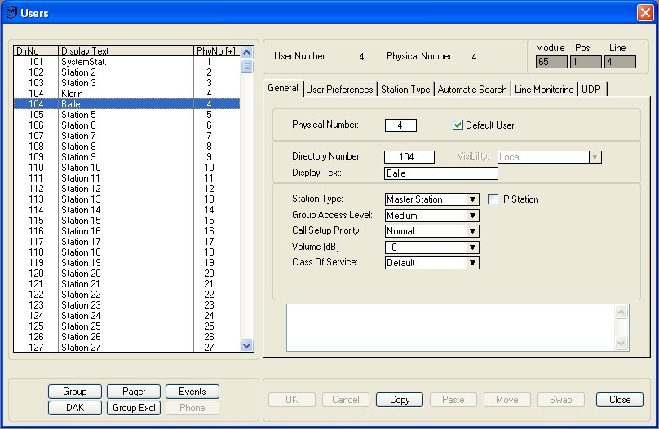The width and height of the screenshot is (659, 429).
Task: Click the Group Excl button
Action: click(x=134, y=408)
